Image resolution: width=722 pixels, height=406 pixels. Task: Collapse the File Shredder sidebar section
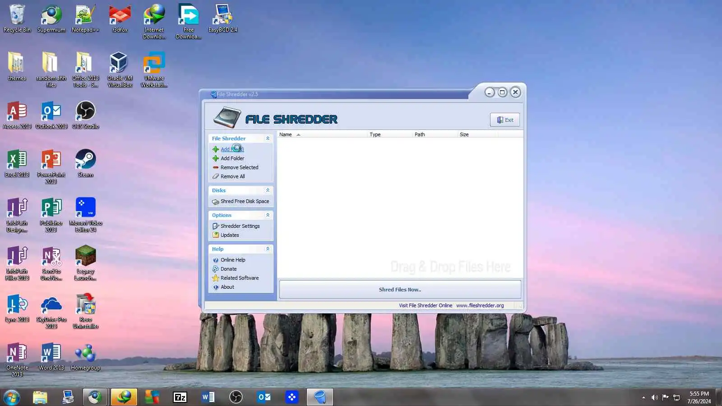point(268,138)
